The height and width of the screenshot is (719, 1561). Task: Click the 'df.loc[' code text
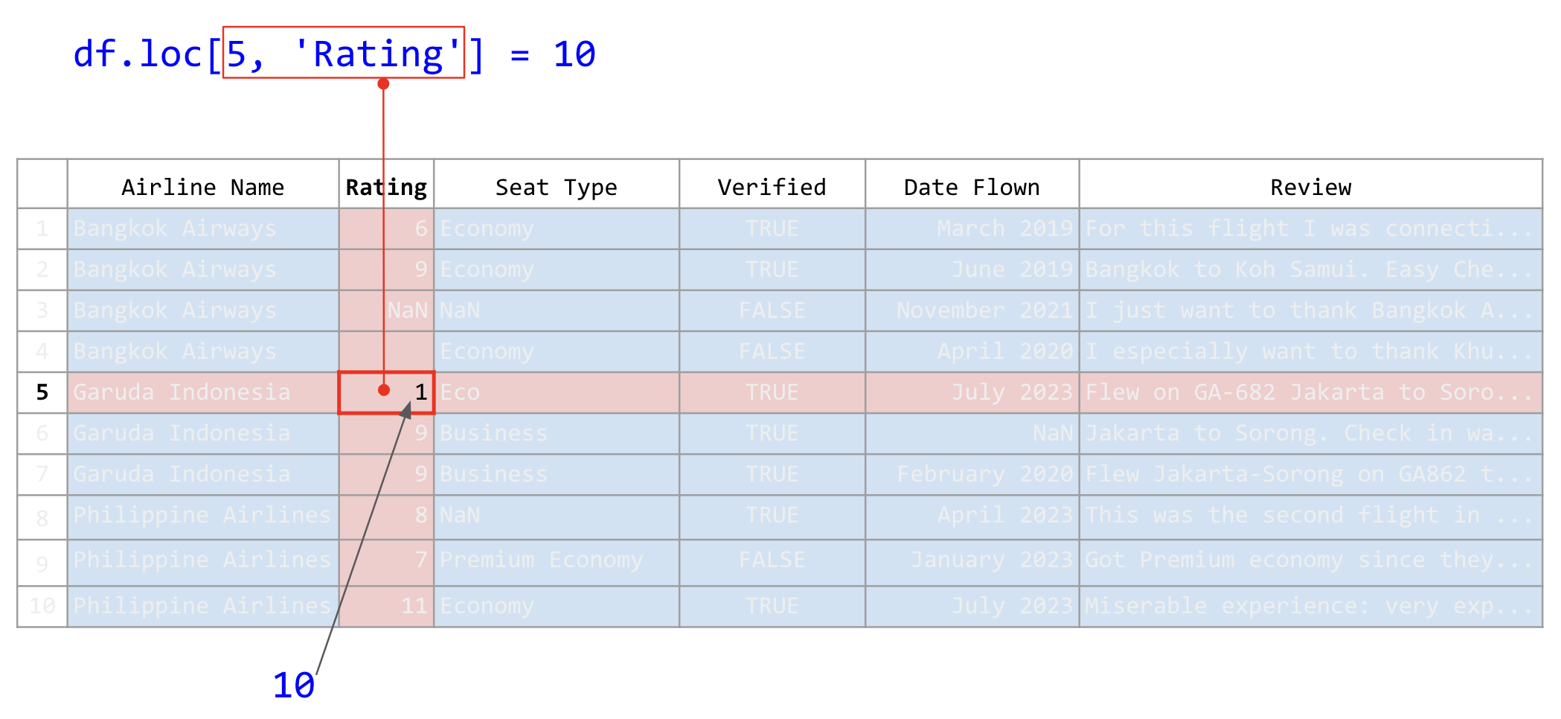pos(147,54)
